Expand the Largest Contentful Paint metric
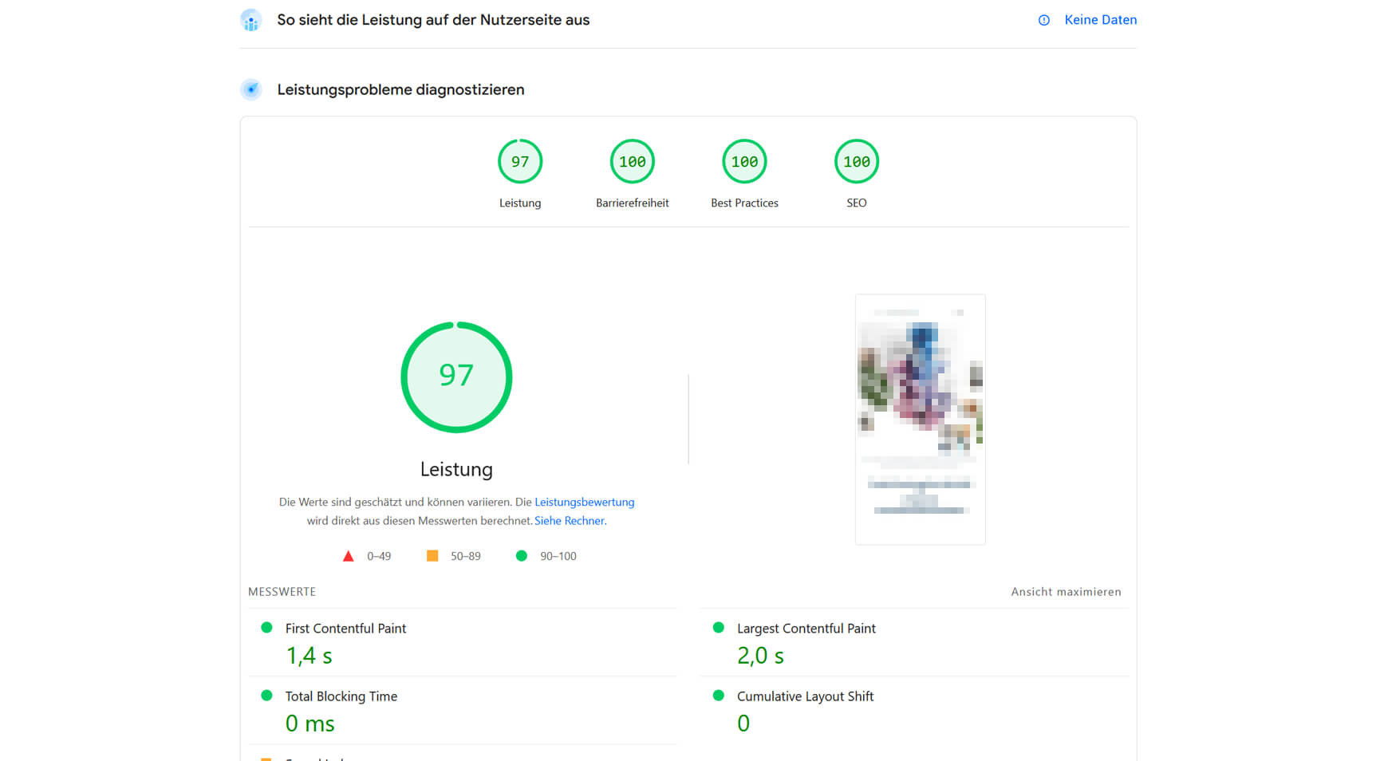This screenshot has height=761, width=1384. [x=806, y=629]
